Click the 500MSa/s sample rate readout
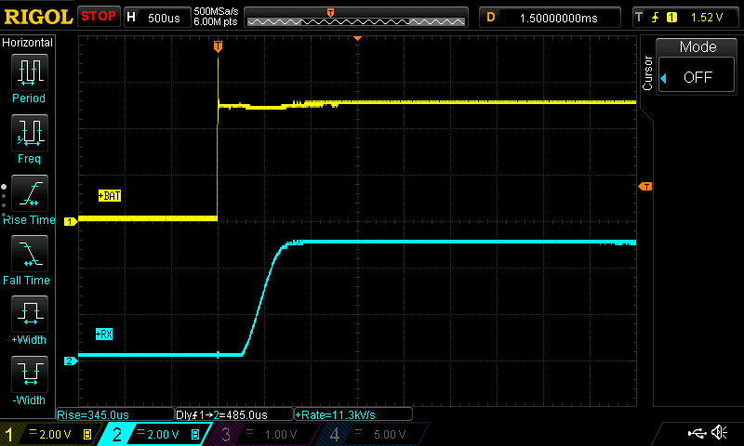Screen dimensions: 744x446 (216, 12)
